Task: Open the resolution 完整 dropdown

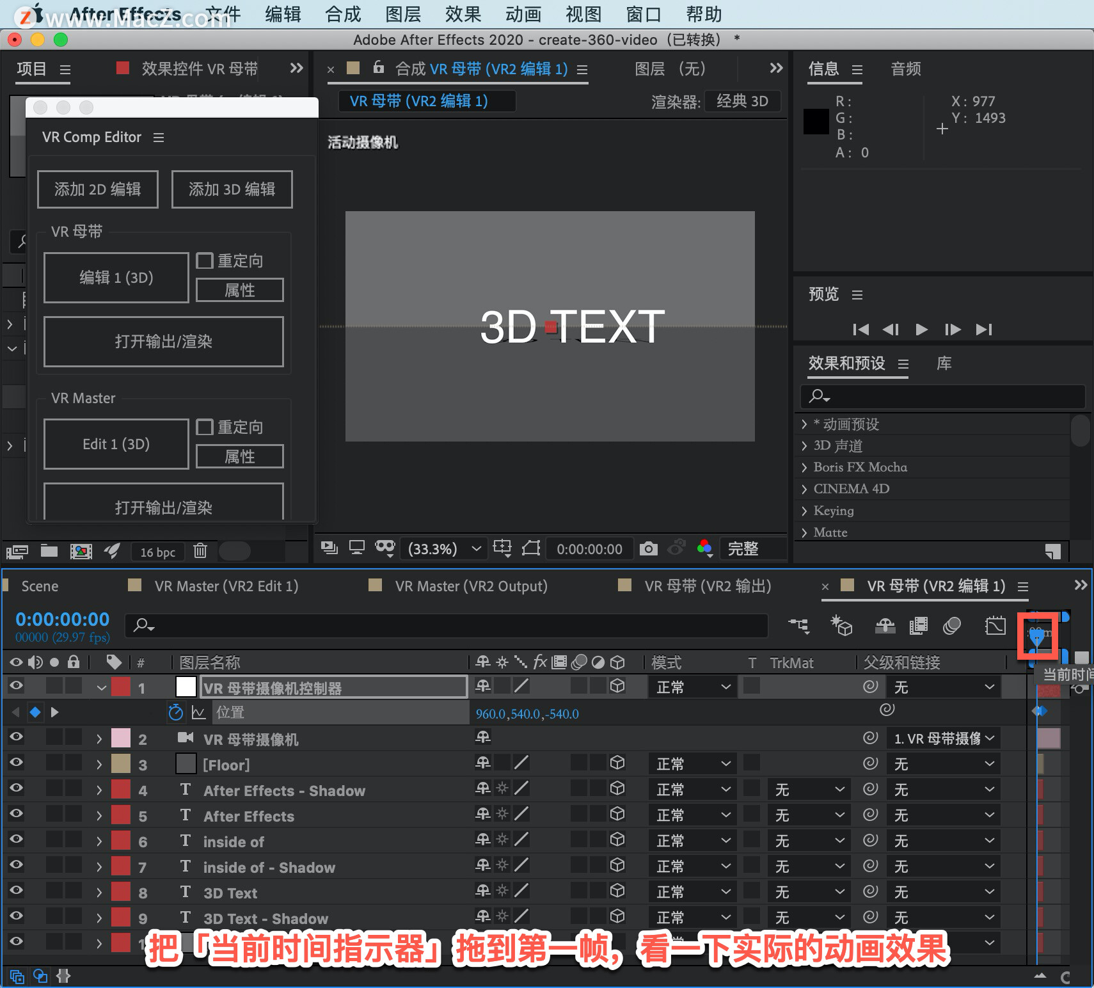Action: (x=752, y=549)
